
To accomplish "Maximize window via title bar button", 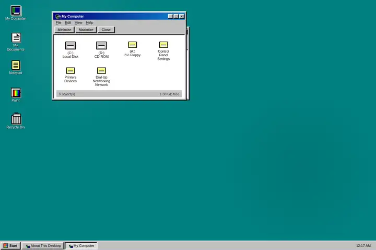I will (176, 16).
